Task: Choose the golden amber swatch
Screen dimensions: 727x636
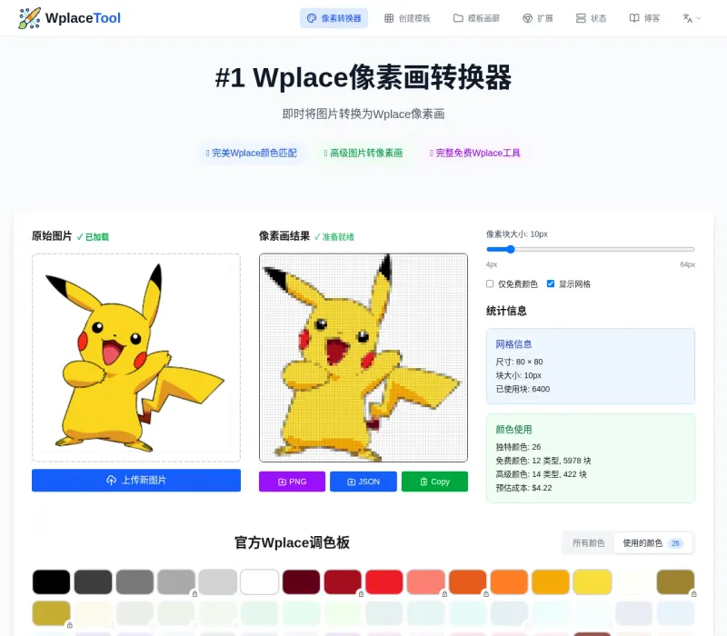Action: (551, 581)
